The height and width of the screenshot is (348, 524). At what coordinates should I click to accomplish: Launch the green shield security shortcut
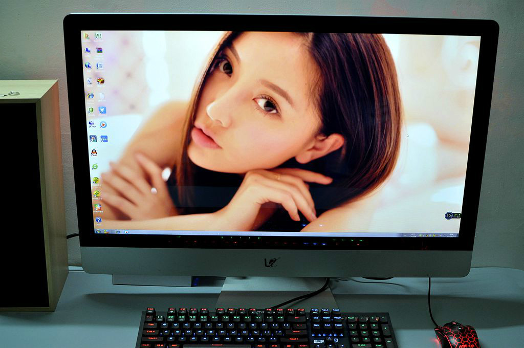[91, 110]
